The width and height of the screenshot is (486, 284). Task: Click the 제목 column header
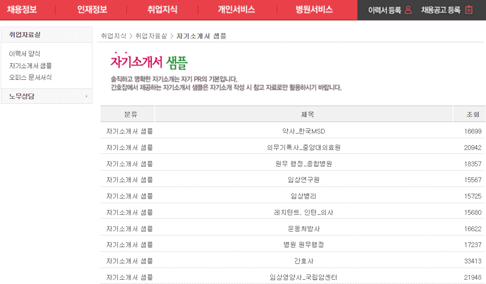pos(304,114)
